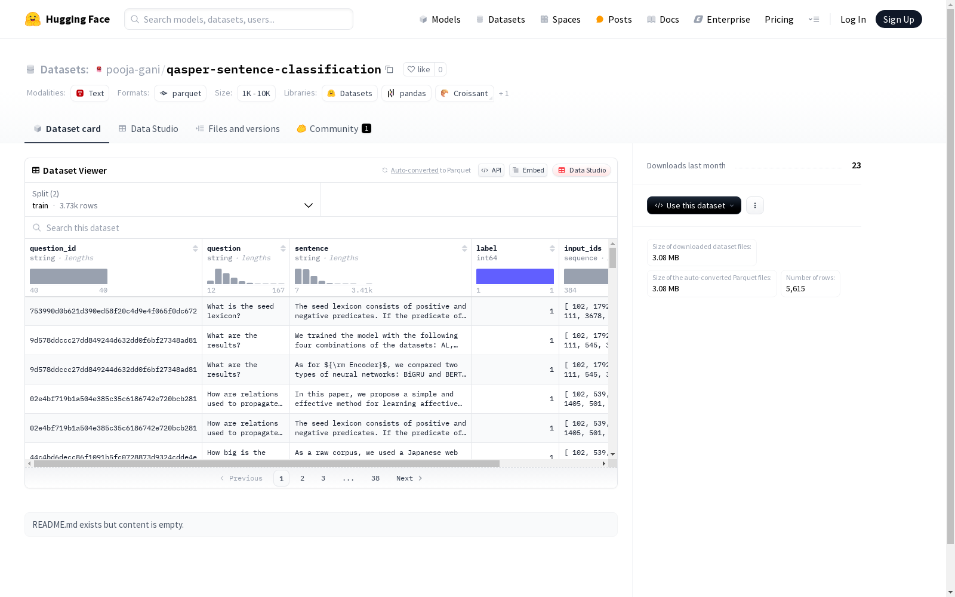Open the Pricing page link

pyautogui.click(x=779, y=19)
